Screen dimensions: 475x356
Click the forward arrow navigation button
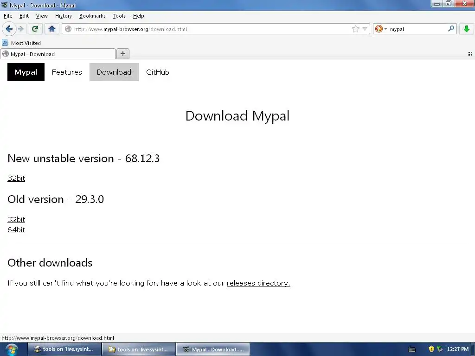(21, 29)
